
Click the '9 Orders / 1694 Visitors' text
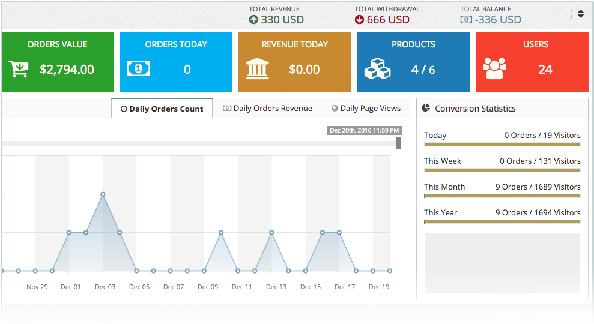coord(538,212)
